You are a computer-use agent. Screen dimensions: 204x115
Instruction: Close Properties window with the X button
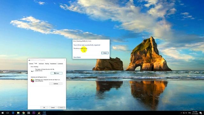click(64, 60)
